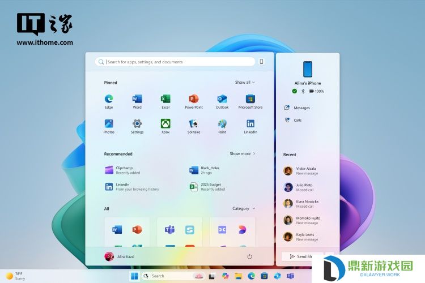Expand the Show all pinned apps
Screen dimensions: 425x283
[245, 82]
